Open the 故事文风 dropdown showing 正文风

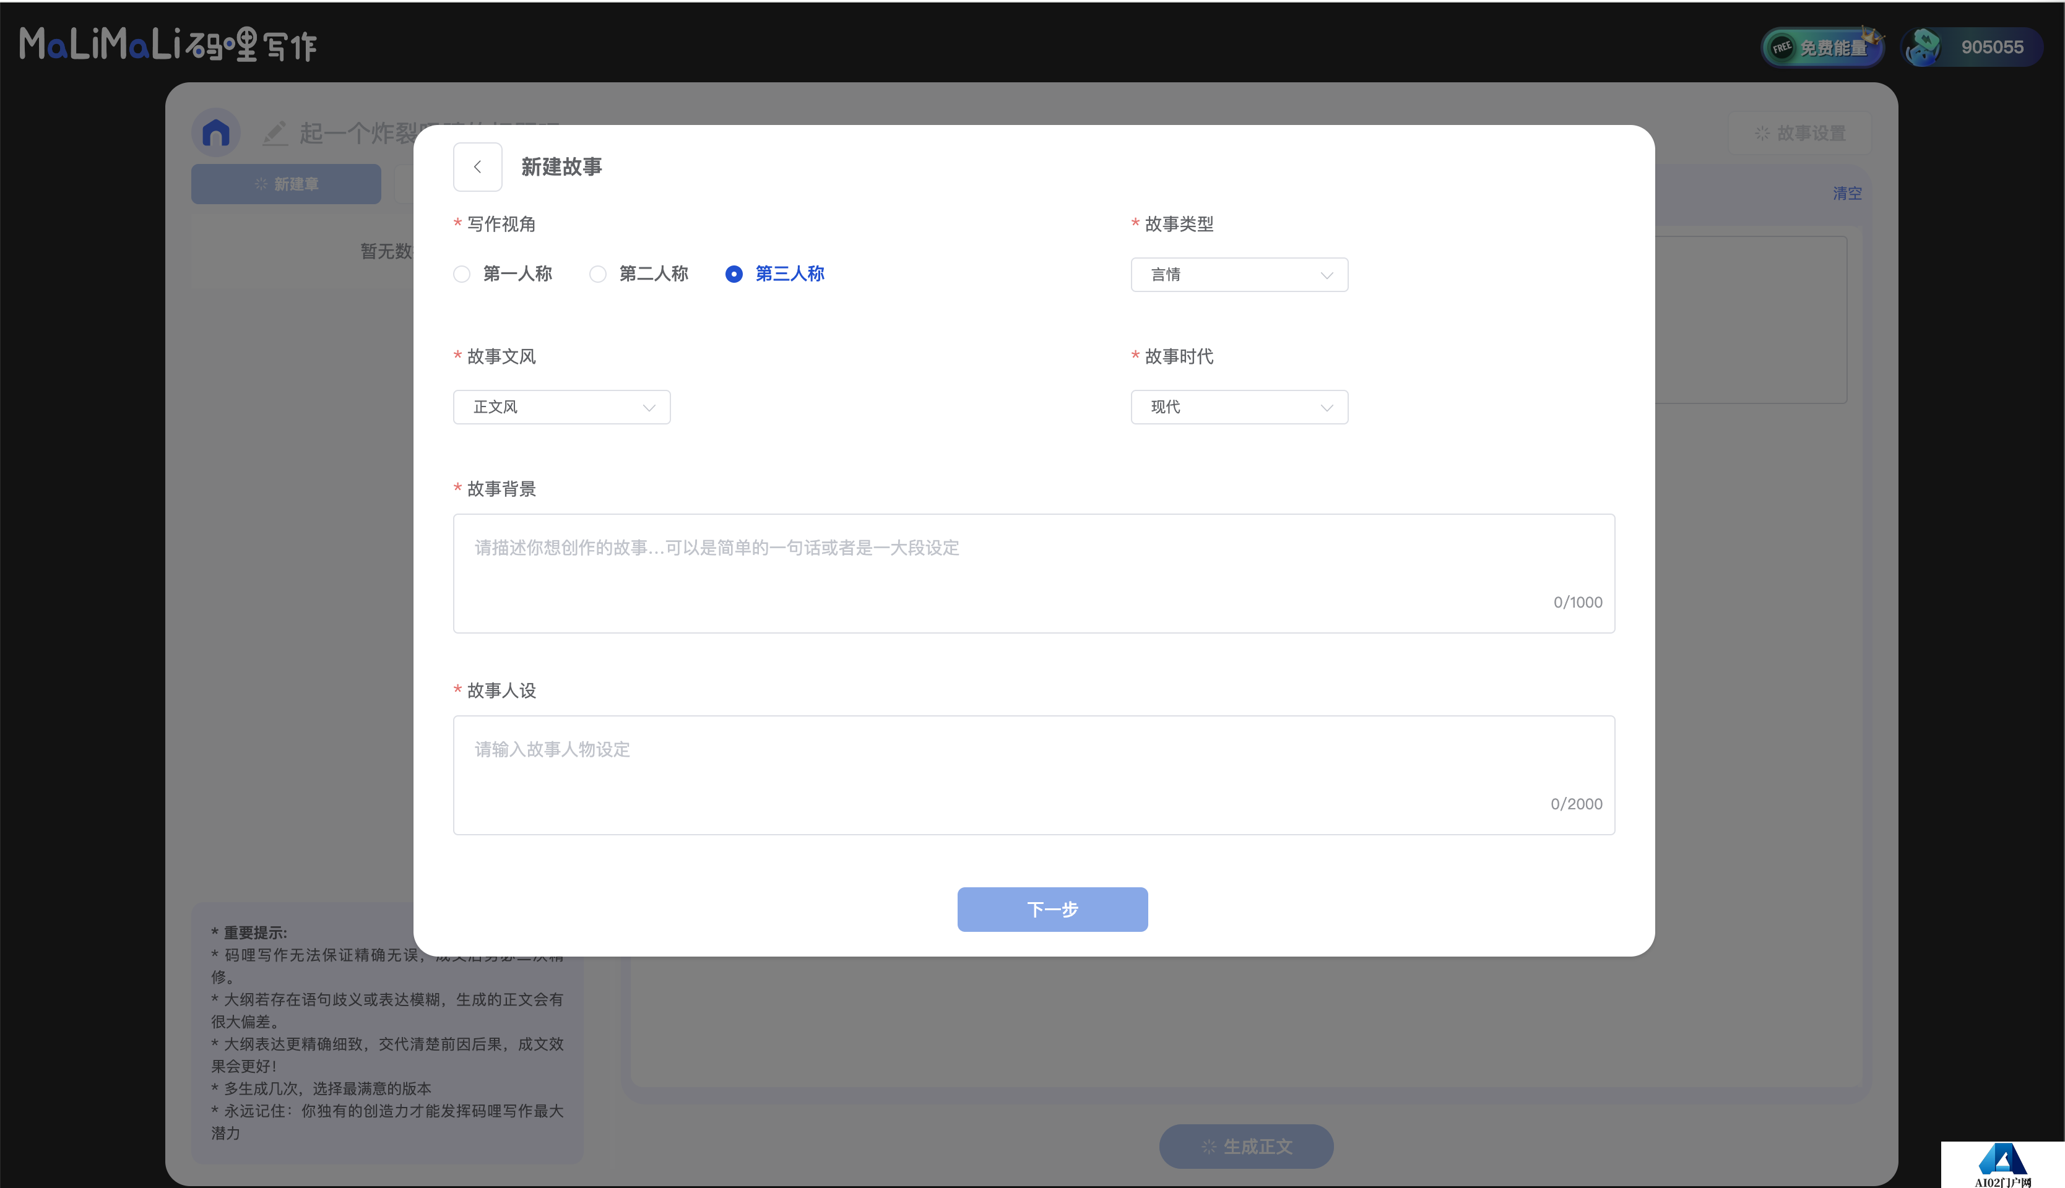click(561, 407)
